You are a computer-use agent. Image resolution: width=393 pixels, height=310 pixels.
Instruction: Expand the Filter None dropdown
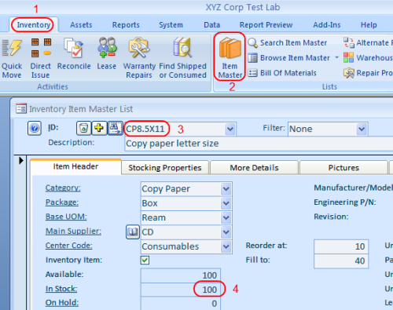point(362,129)
